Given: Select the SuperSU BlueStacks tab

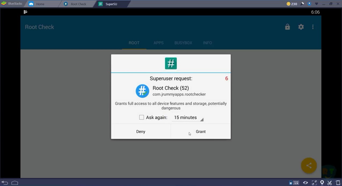Looking at the screenshot, I should coord(111,4).
